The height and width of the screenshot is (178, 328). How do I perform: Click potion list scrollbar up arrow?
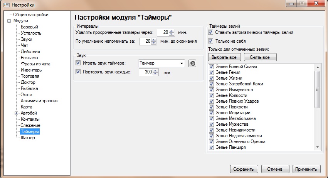tap(318, 67)
